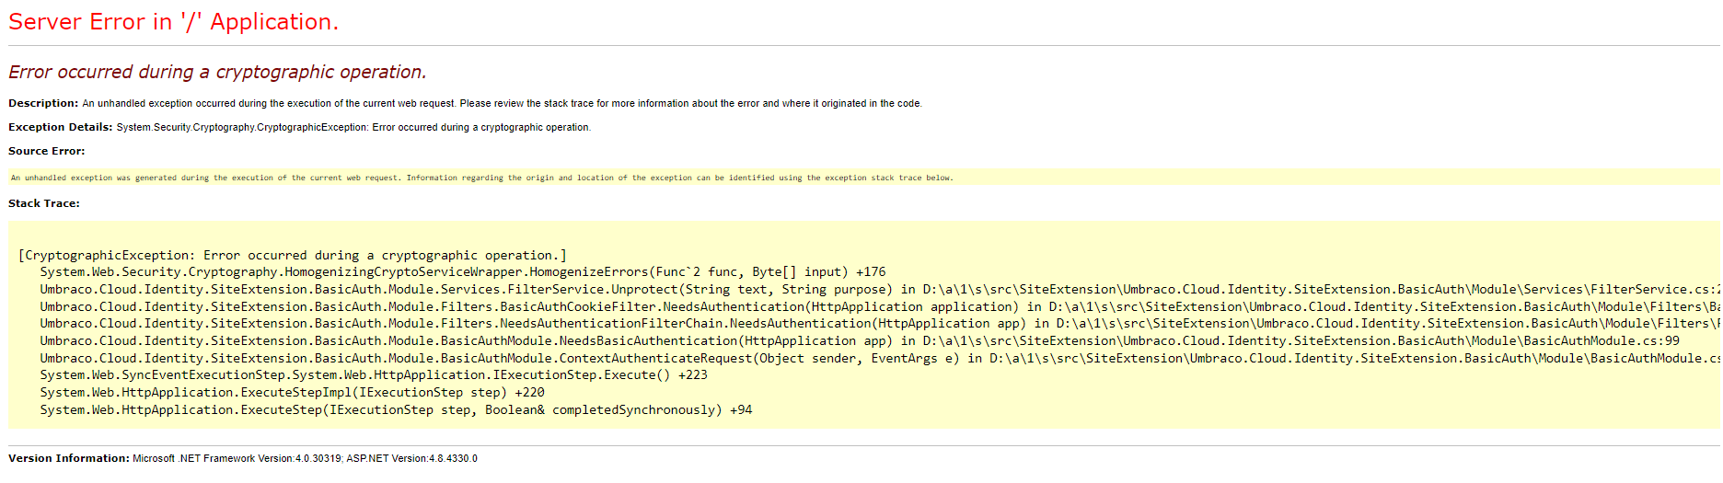Click the HomogenizingCryptoServiceWrapper.HomogenizeErrors stack line

(x=462, y=272)
